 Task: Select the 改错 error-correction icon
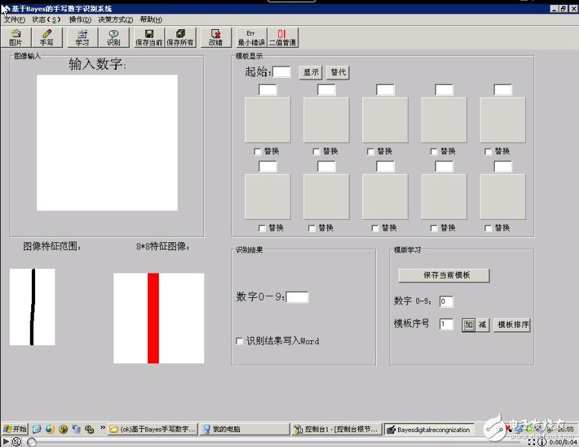click(x=215, y=37)
